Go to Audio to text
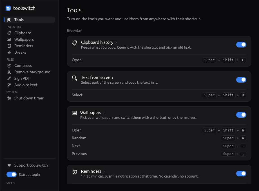Screen dimensions: 259x191 [x=29, y=85]
